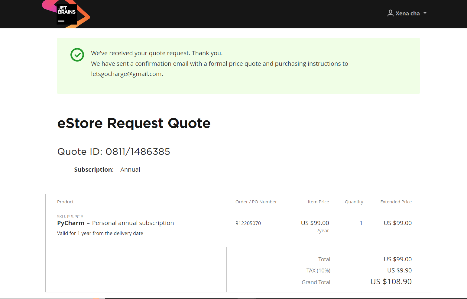The width and height of the screenshot is (467, 299).
Task: Click the JetBrains logo
Action: (66, 14)
